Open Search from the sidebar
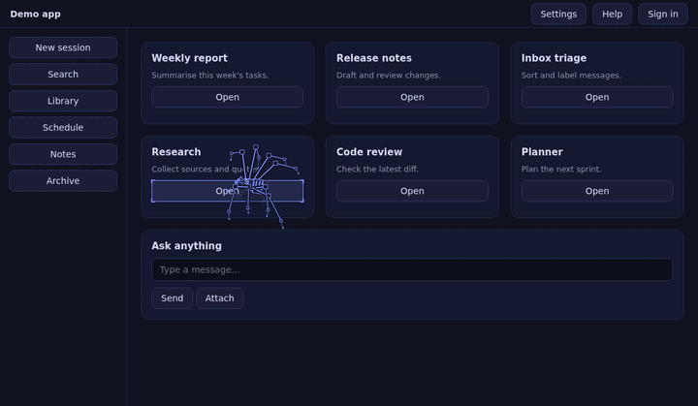Image resolution: width=698 pixels, height=406 pixels. (x=63, y=75)
